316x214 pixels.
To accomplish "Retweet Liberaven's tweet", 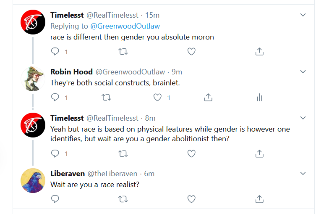I will [123, 199].
